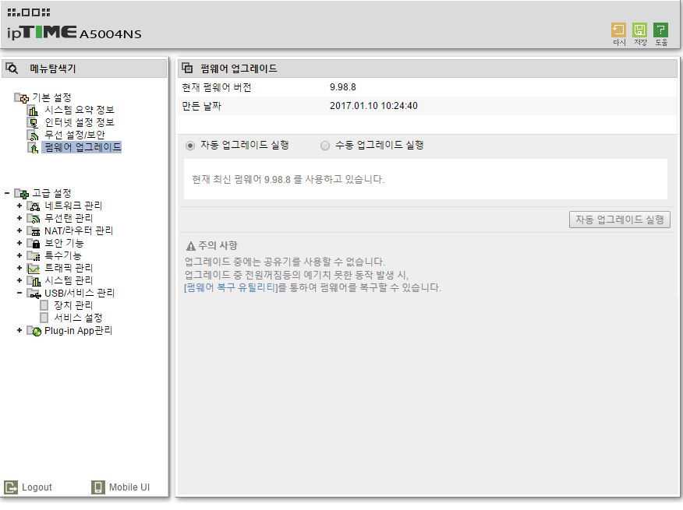Expand the 특수기능 node
This screenshot has height=510, width=683.
click(19, 255)
